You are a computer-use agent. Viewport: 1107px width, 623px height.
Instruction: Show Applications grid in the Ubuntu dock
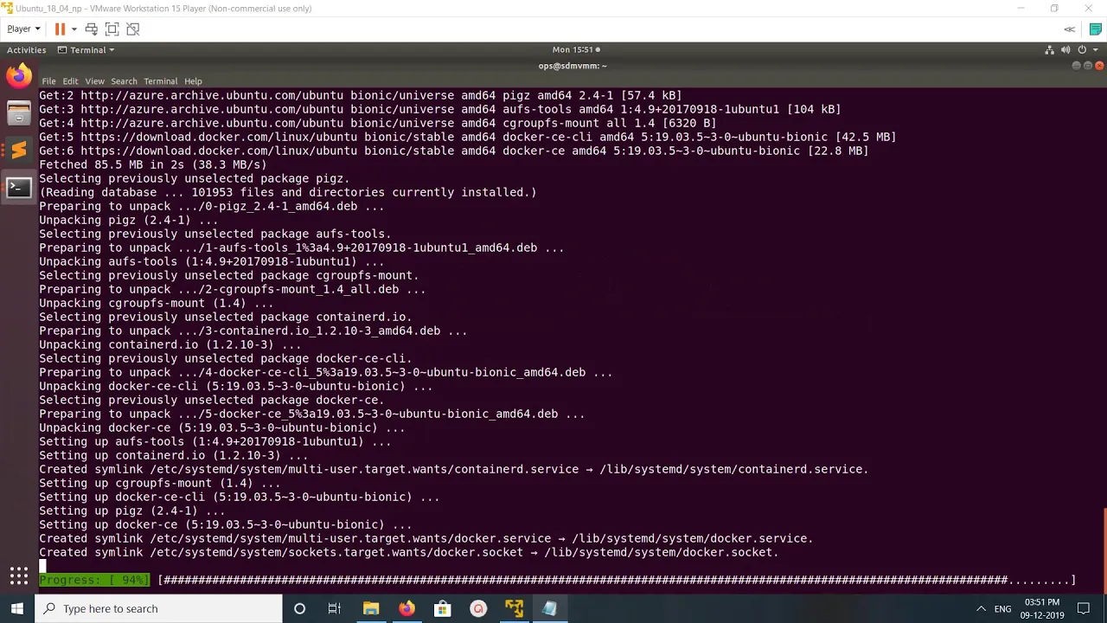[18, 575]
